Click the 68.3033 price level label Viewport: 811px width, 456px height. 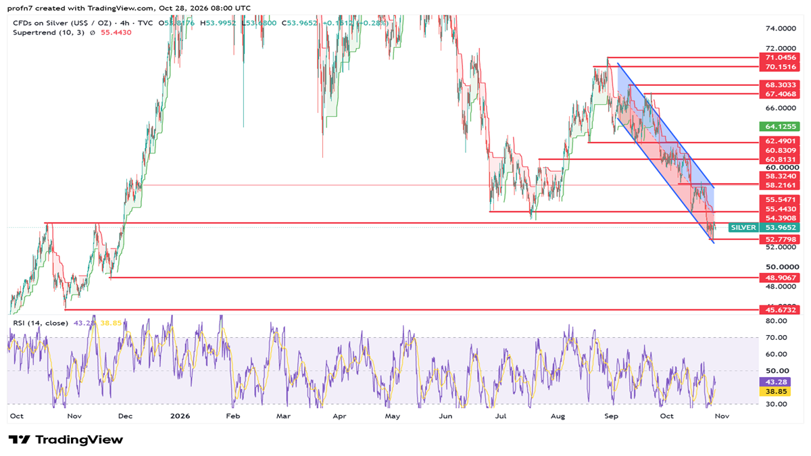[x=781, y=86]
